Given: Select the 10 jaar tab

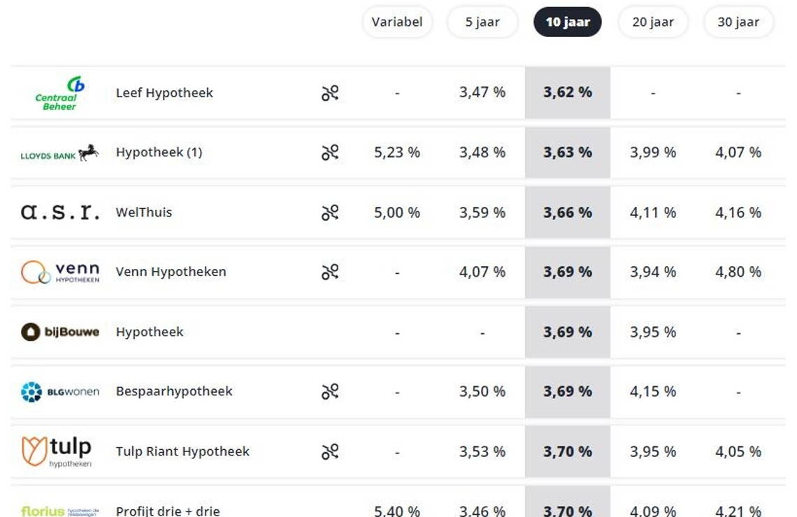Looking at the screenshot, I should point(568,22).
